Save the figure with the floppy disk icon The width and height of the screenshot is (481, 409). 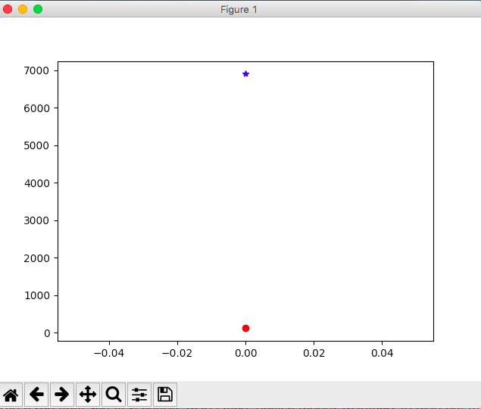[165, 395]
